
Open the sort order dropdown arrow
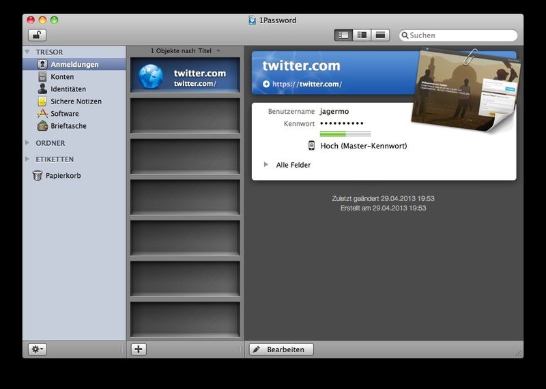tap(218, 51)
